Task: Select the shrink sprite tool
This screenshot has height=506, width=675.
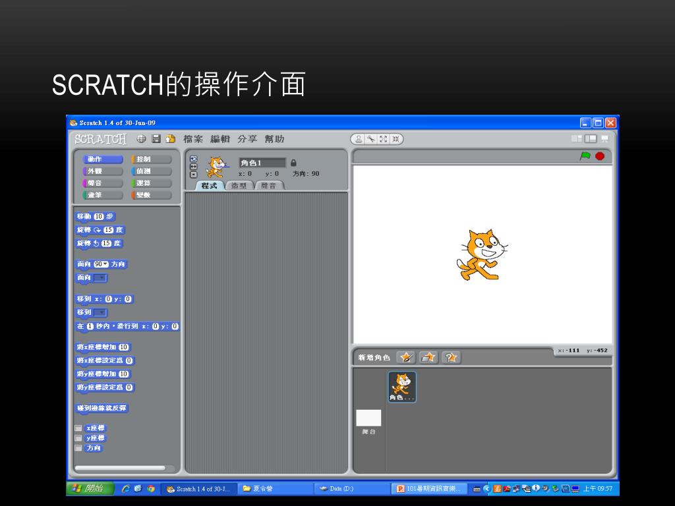Action: (x=396, y=139)
